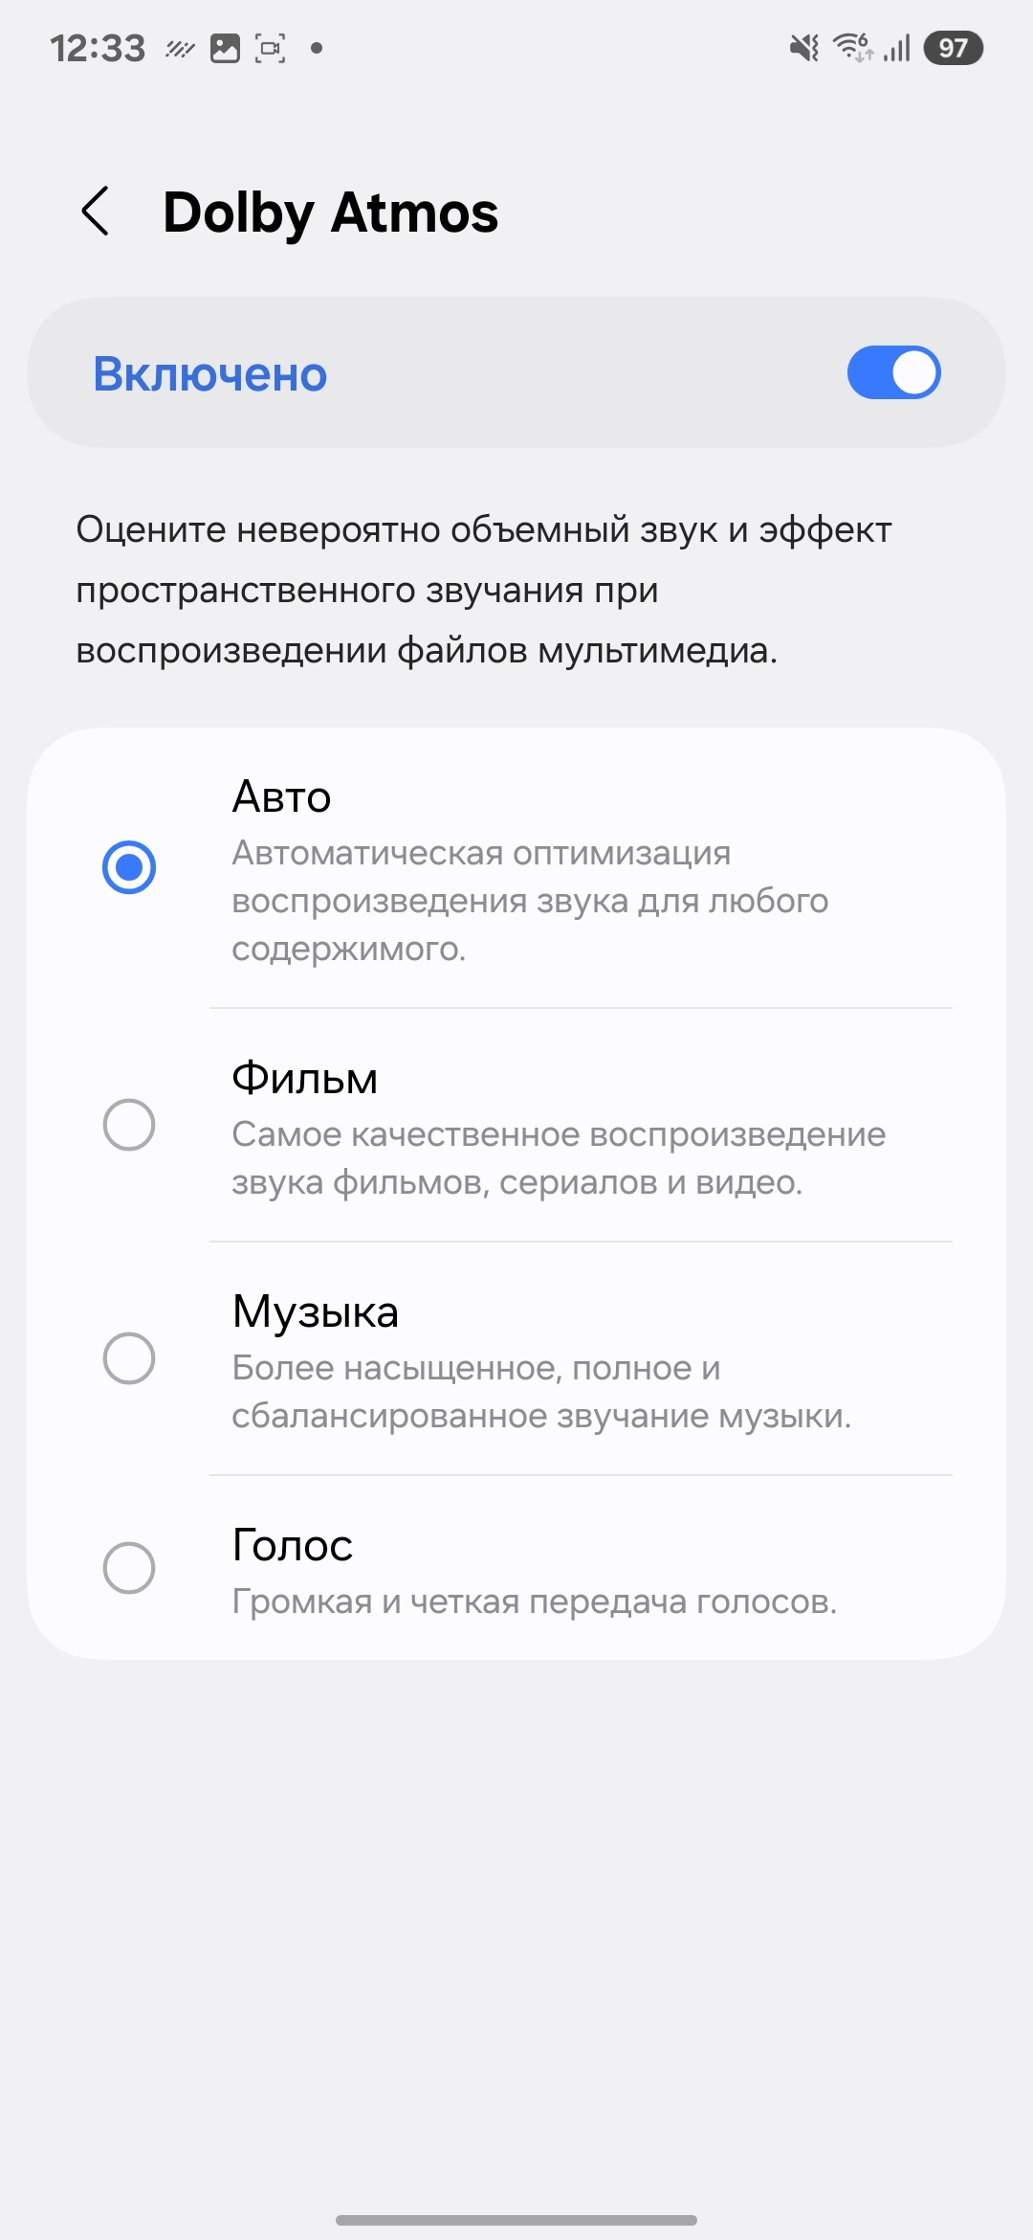Tap the Включено label
1033x2240 pixels.
click(210, 374)
